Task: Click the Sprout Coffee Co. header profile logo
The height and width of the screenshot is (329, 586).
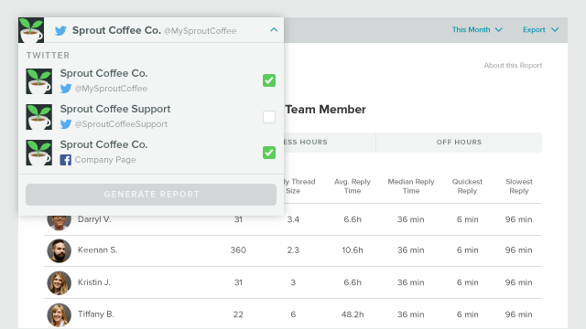Action: 31,30
